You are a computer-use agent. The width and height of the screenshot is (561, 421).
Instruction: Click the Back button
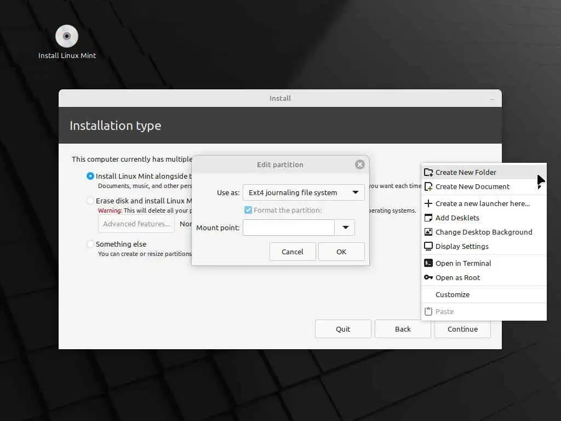click(x=403, y=329)
